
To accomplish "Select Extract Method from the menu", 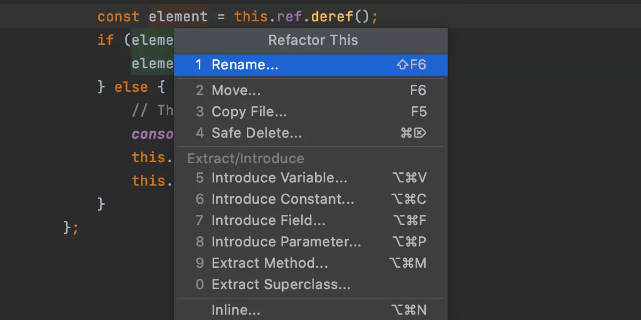I will click(270, 263).
